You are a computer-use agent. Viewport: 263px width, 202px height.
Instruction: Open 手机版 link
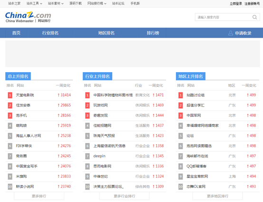click(135, 3)
